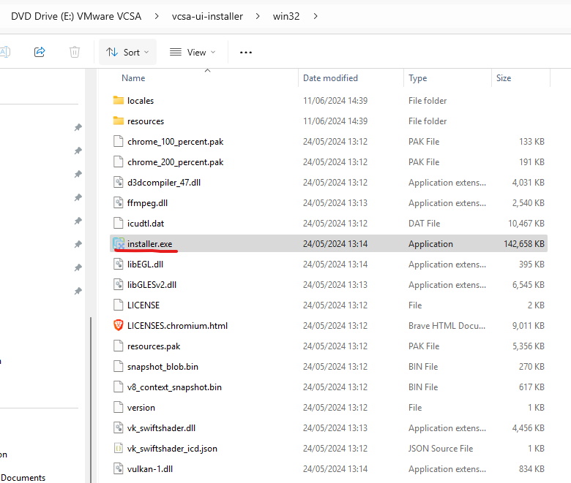
Task: Go to vcsa-ui-installer breadcrumb
Action: click(x=207, y=16)
